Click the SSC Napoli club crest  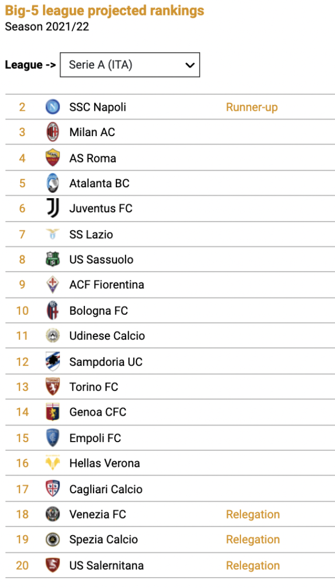point(52,107)
